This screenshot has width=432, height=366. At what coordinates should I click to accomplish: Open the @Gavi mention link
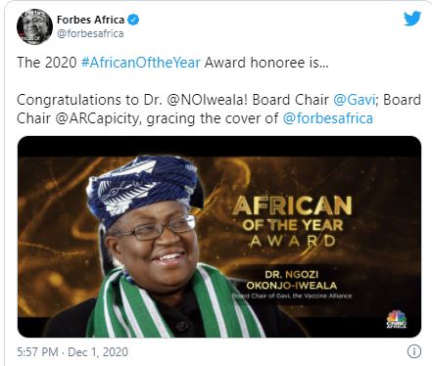point(354,100)
